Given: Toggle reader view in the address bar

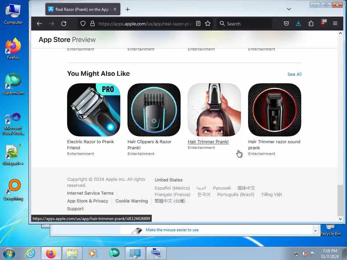Looking at the screenshot, I should click(198, 23).
